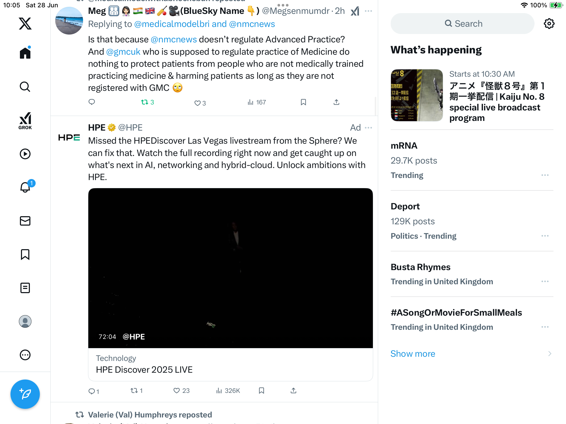The image size is (566, 424).
Task: Open Bookmarks from the left sidebar
Action: (25, 254)
